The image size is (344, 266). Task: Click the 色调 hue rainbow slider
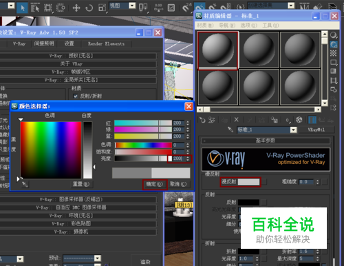click(143, 145)
